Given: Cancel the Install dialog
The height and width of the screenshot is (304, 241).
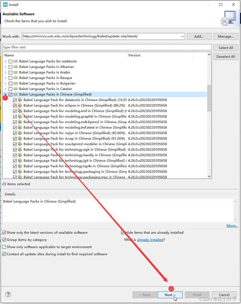Looking at the screenshot, I should (224, 295).
